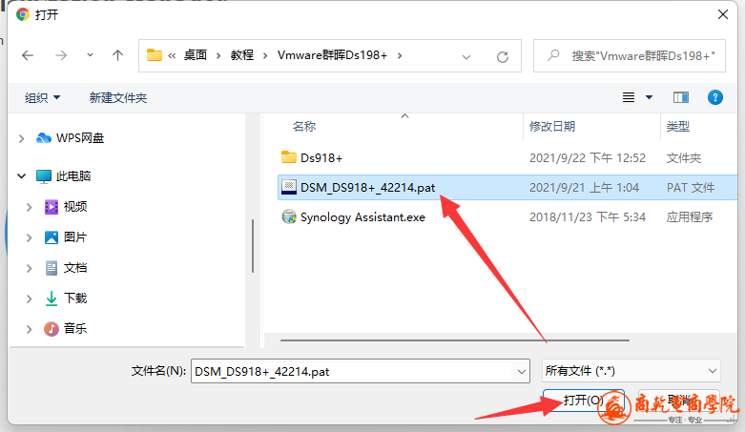Select Vmware群晖Ds198+ in address path
Image resolution: width=745 pixels, height=432 pixels.
[x=332, y=55]
